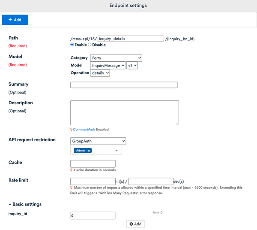The width and height of the screenshot is (257, 230).
Task: Click the blue Add button at top
Action: [x=15, y=20]
